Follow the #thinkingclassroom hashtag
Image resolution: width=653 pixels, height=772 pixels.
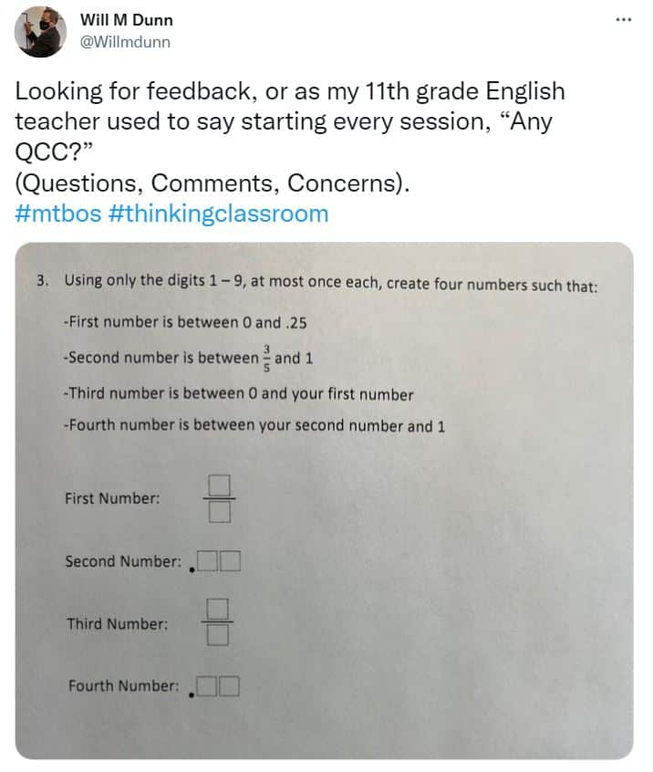point(218,214)
